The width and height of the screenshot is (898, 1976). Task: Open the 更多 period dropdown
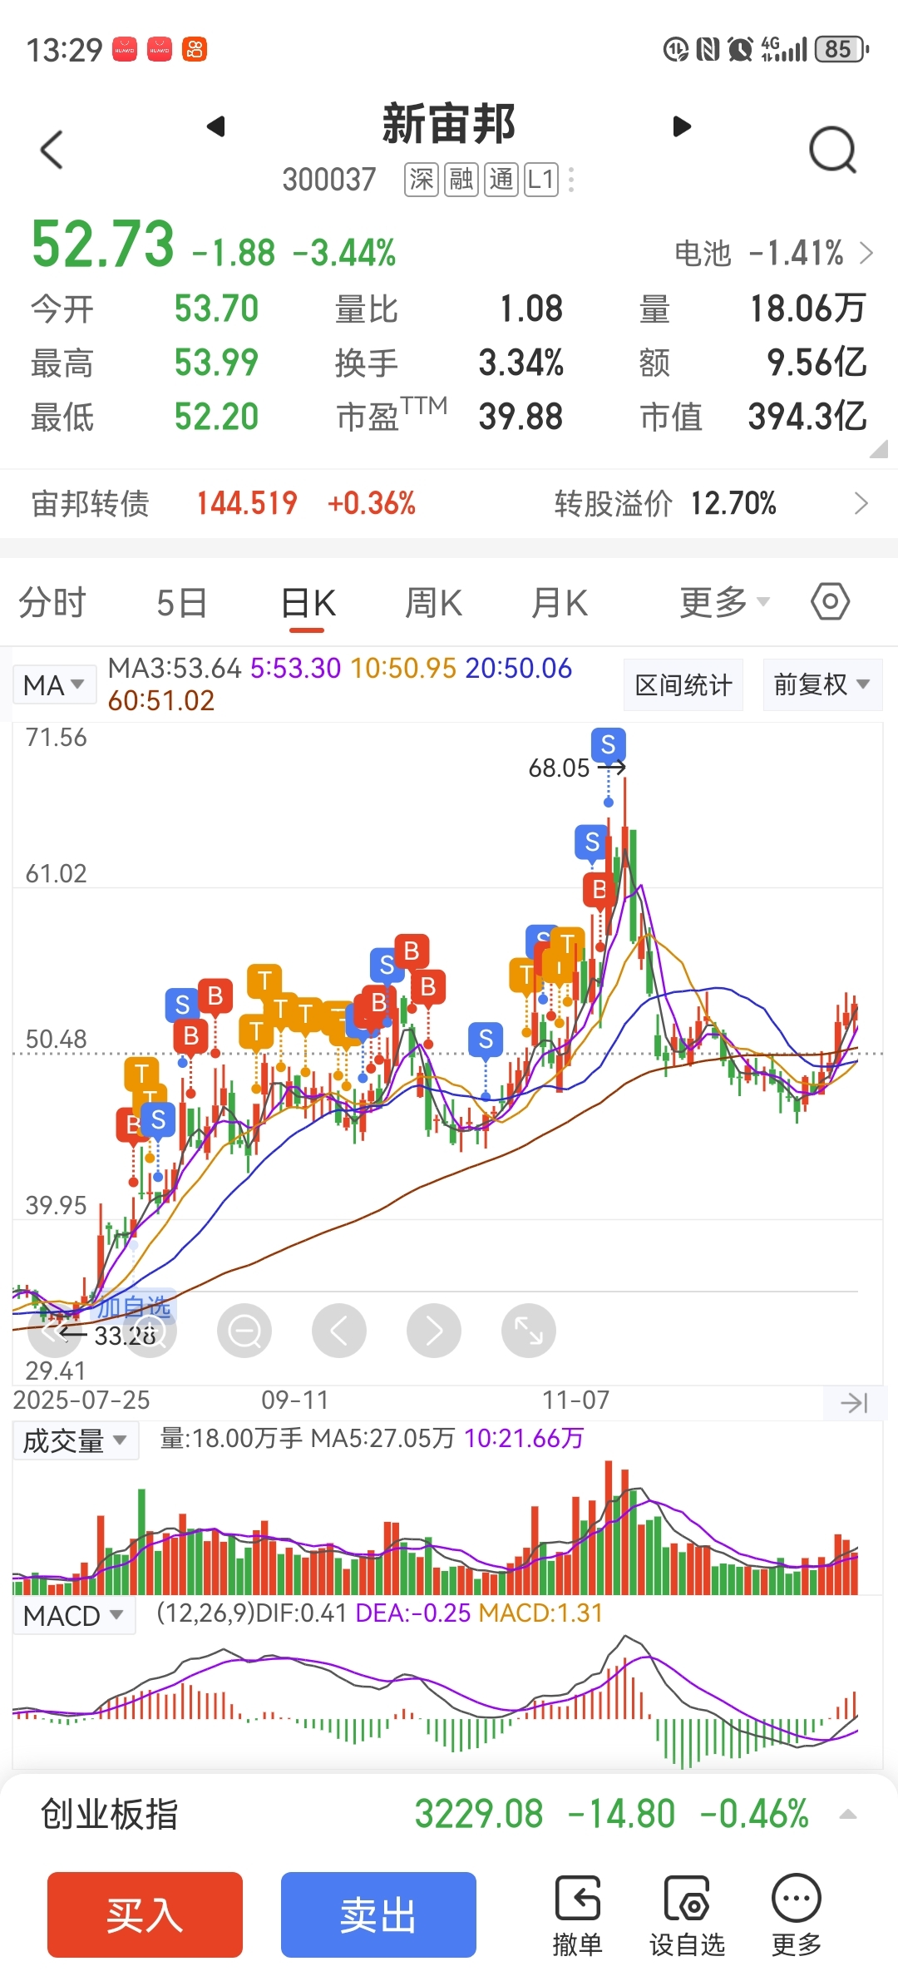click(x=725, y=602)
